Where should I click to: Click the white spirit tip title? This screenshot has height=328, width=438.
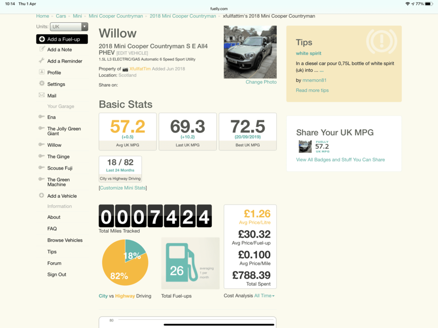tap(308, 53)
